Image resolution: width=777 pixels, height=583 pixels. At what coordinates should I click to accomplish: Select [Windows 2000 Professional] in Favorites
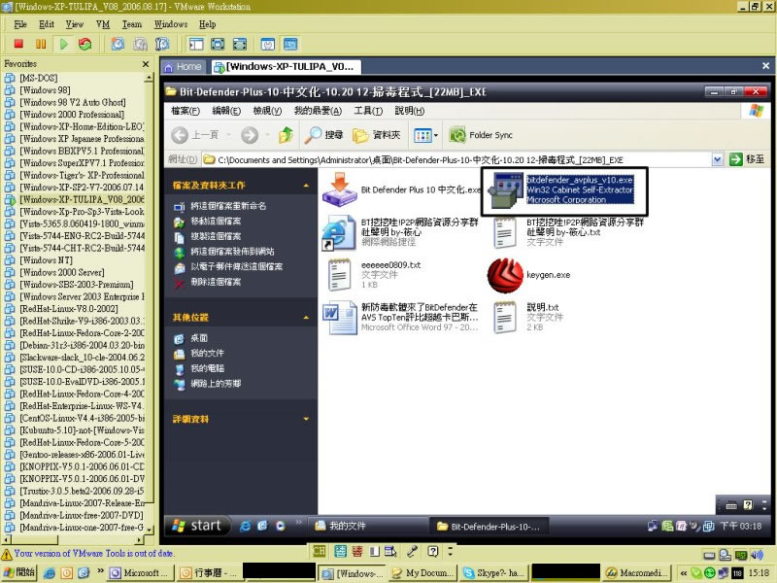coord(72,115)
